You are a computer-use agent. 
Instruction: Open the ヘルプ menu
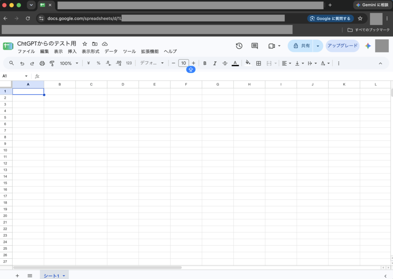click(170, 52)
